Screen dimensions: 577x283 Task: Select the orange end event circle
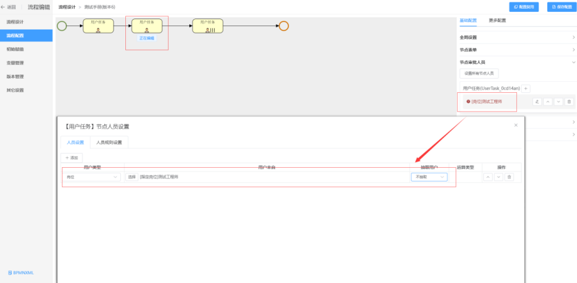(284, 25)
